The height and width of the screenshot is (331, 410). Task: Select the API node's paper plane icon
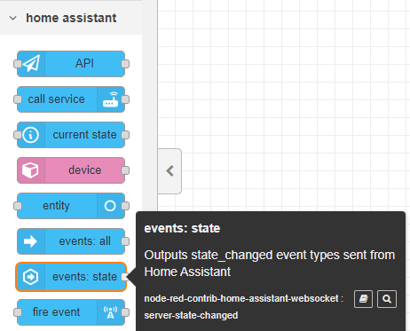[31, 64]
